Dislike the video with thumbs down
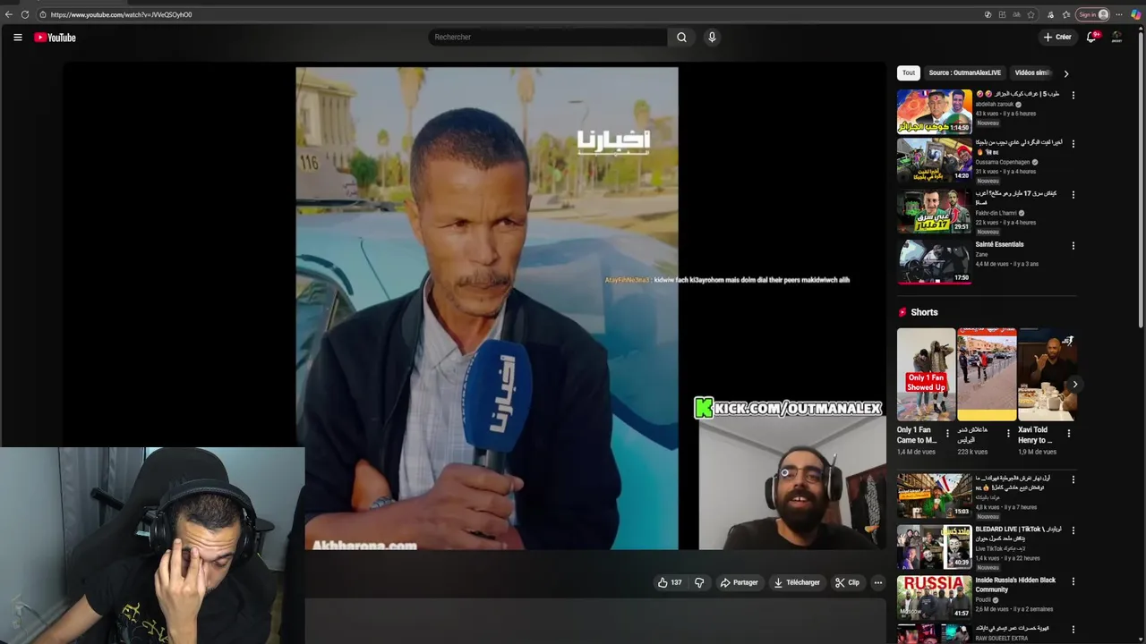This screenshot has width=1146, height=644. click(699, 582)
